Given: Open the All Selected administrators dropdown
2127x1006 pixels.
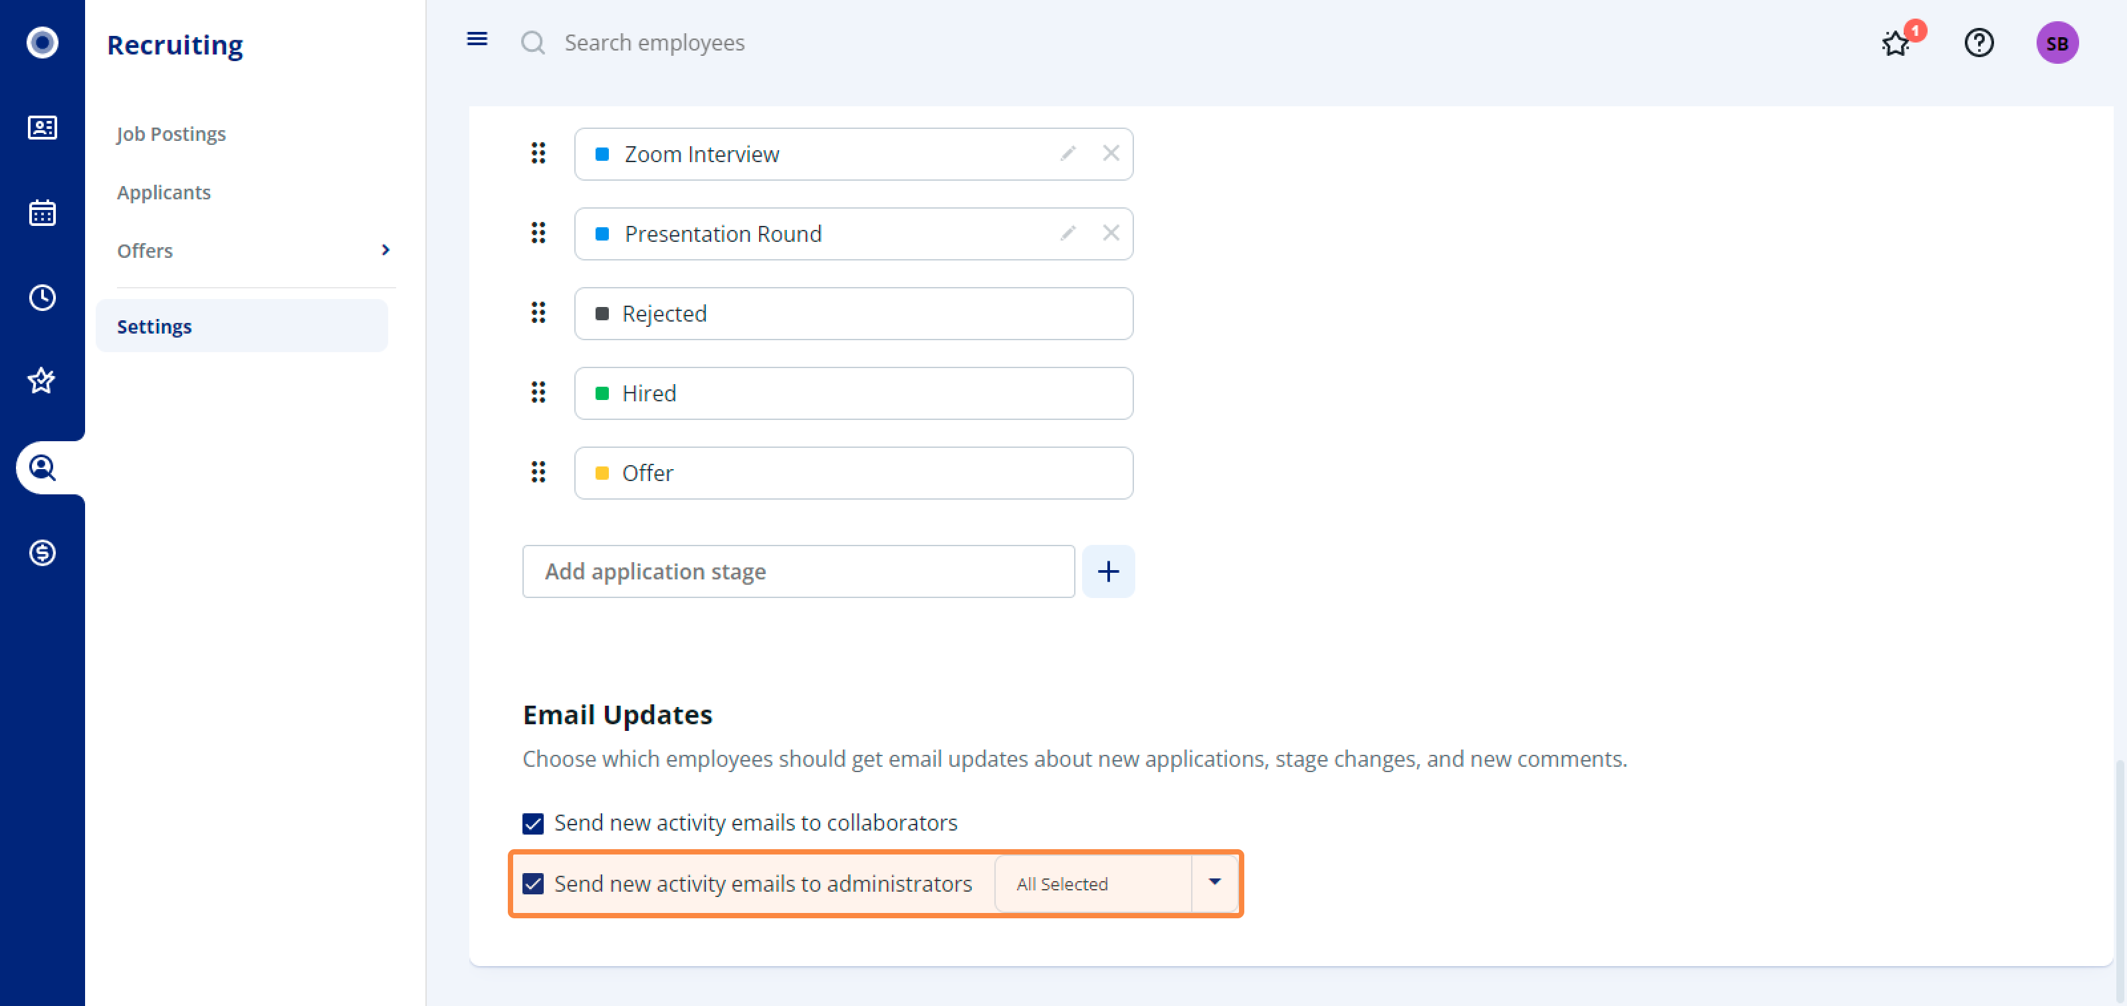Looking at the screenshot, I should 1117,884.
